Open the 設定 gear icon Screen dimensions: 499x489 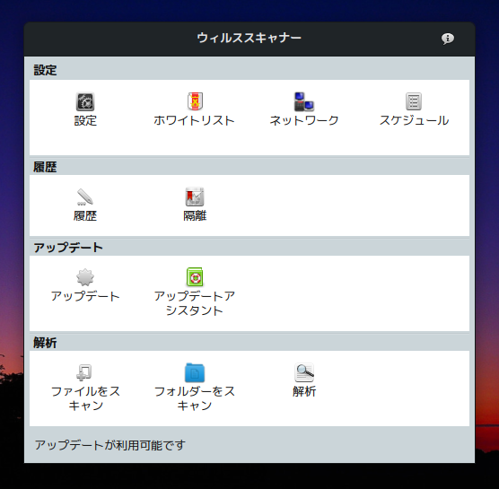pyautogui.click(x=85, y=101)
